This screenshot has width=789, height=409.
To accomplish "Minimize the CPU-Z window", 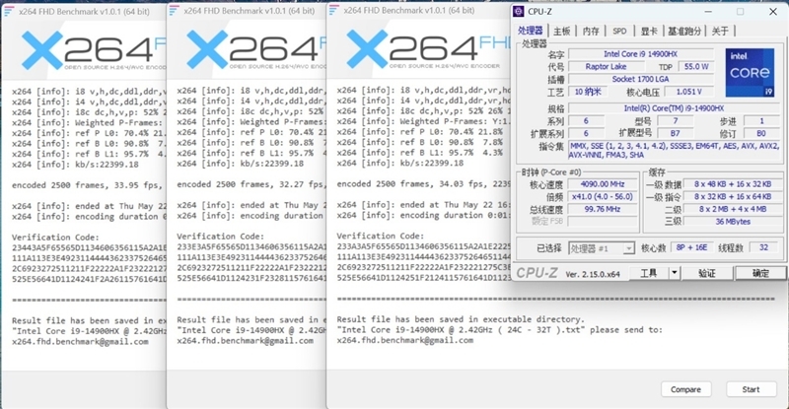I will [x=708, y=12].
